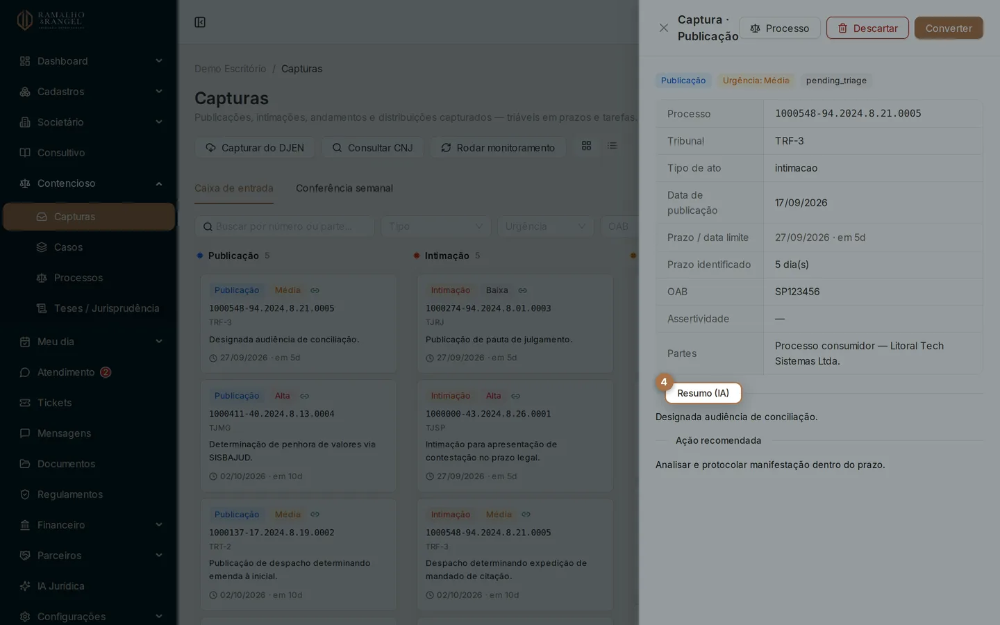Viewport: 1000px width, 625px height.
Task: Click the clock icon on the TJMG card
Action: tap(213, 476)
